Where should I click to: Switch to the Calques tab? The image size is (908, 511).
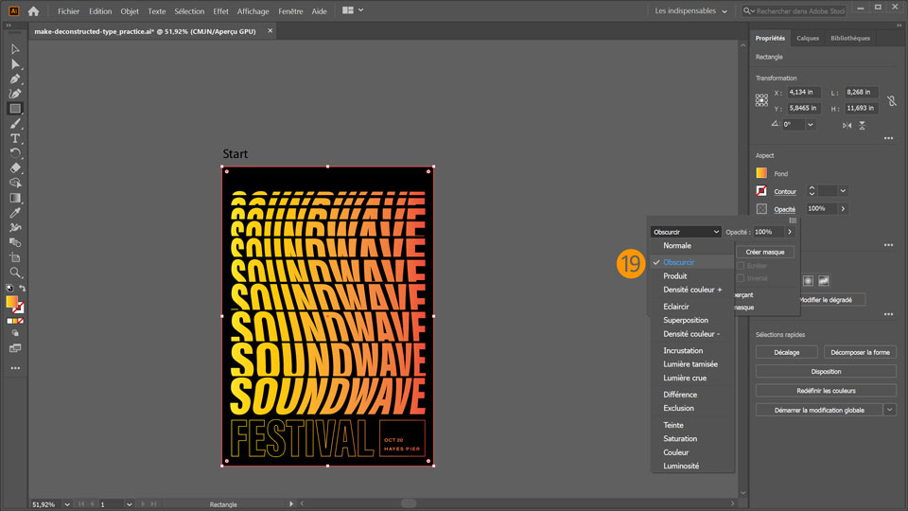click(x=808, y=38)
